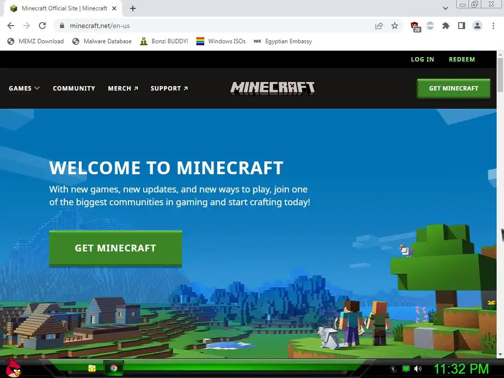Open the Malware Database bookmark
The height and width of the screenshot is (378, 504).
[102, 41]
